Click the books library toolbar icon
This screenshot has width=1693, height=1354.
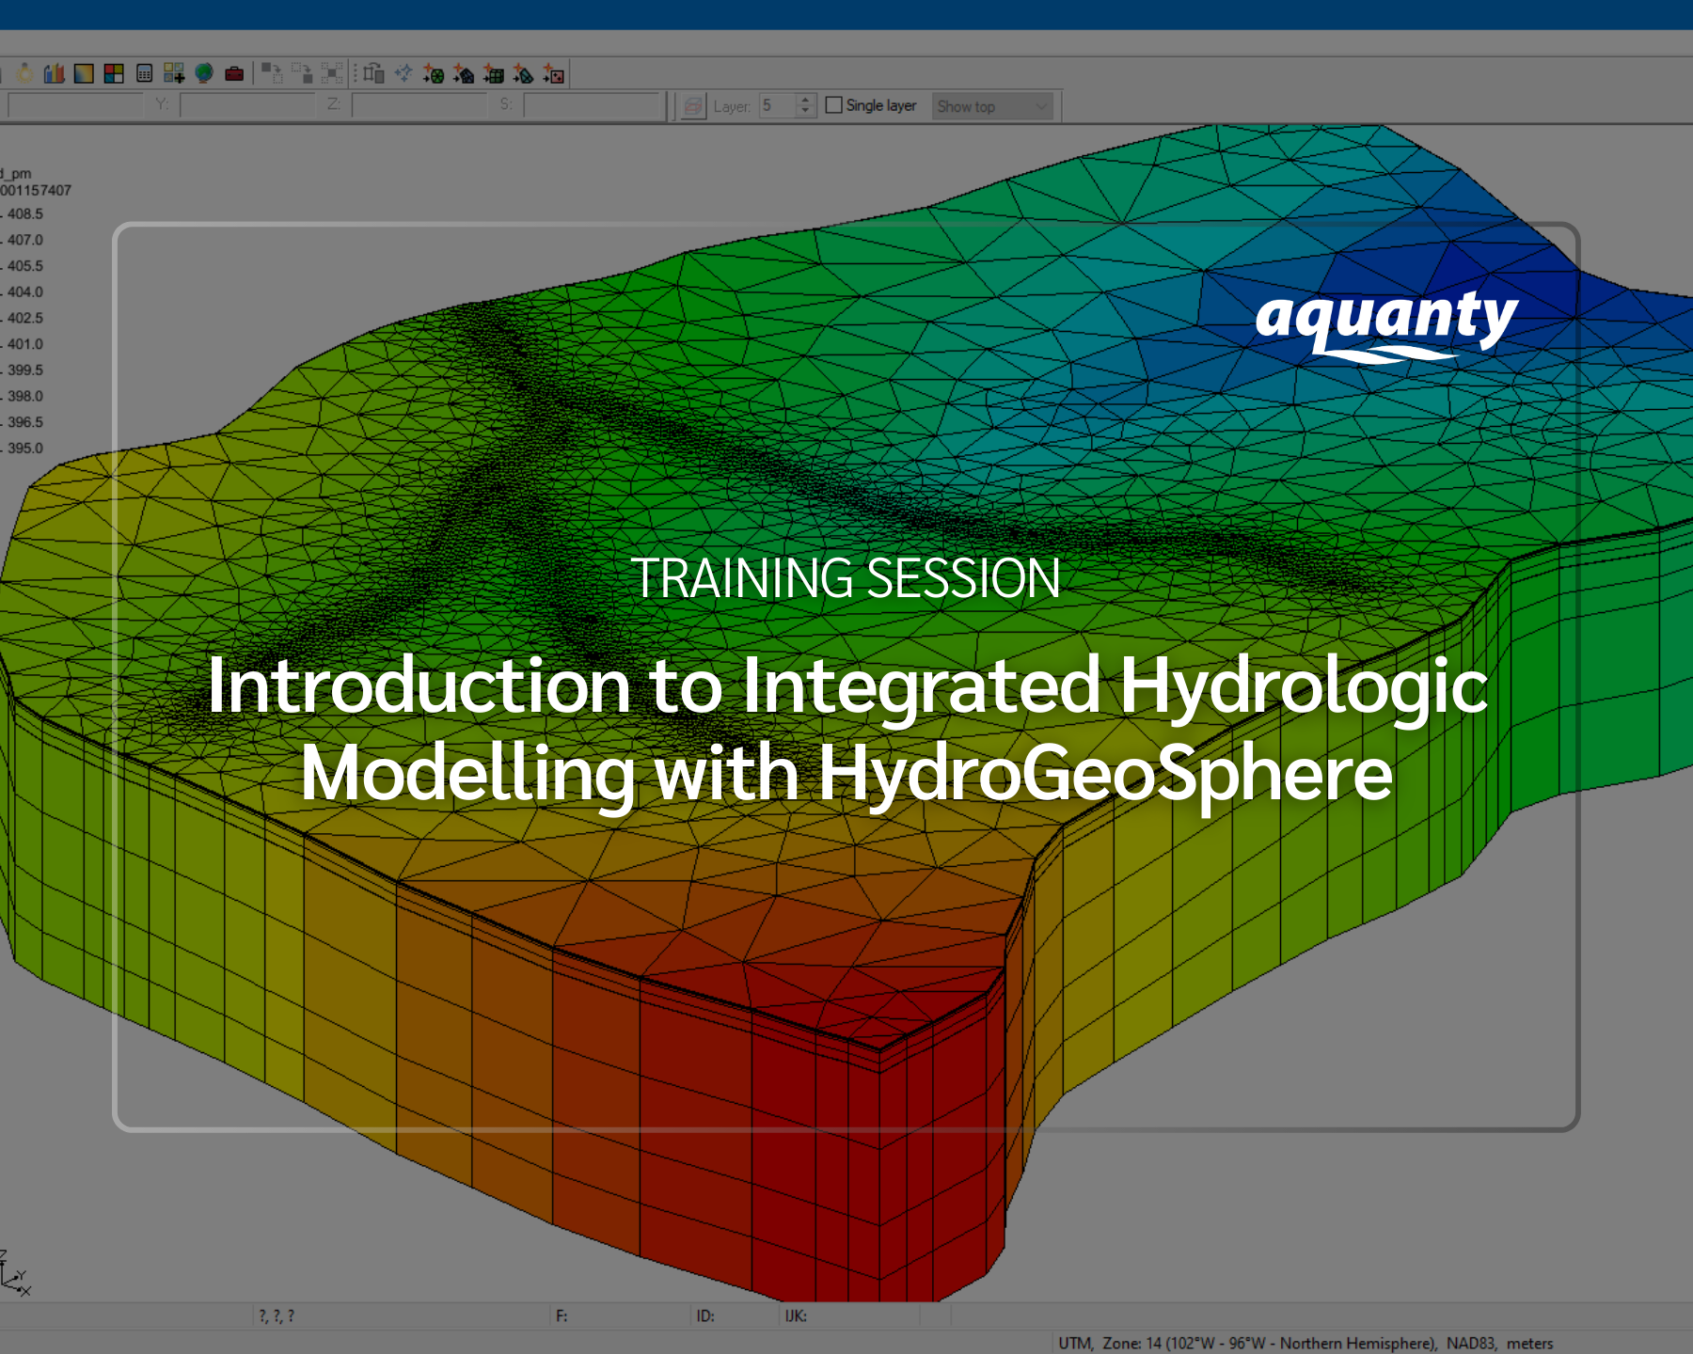click(x=55, y=73)
